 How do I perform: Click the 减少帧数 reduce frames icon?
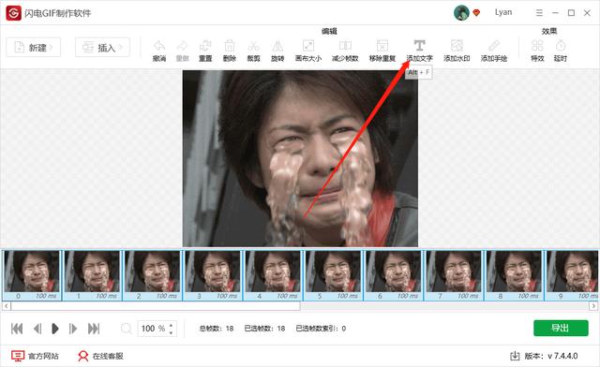click(x=345, y=46)
